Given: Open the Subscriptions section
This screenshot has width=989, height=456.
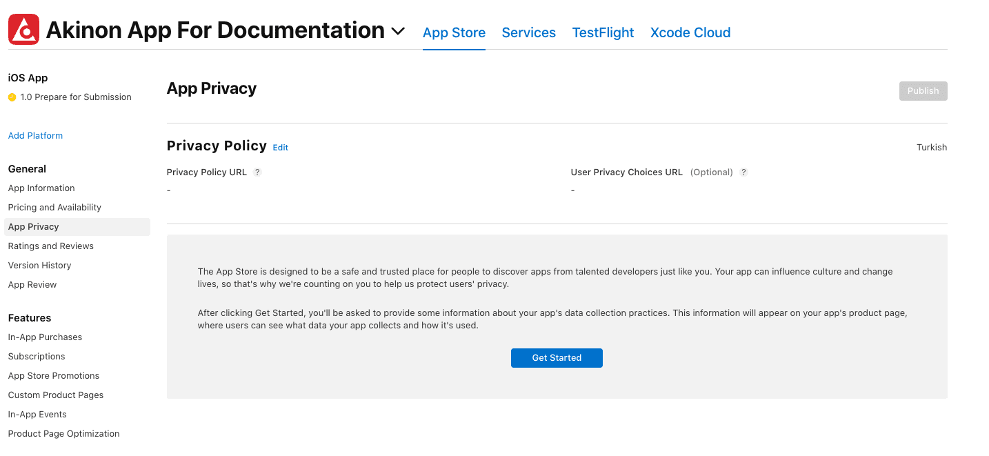Looking at the screenshot, I should tap(37, 357).
